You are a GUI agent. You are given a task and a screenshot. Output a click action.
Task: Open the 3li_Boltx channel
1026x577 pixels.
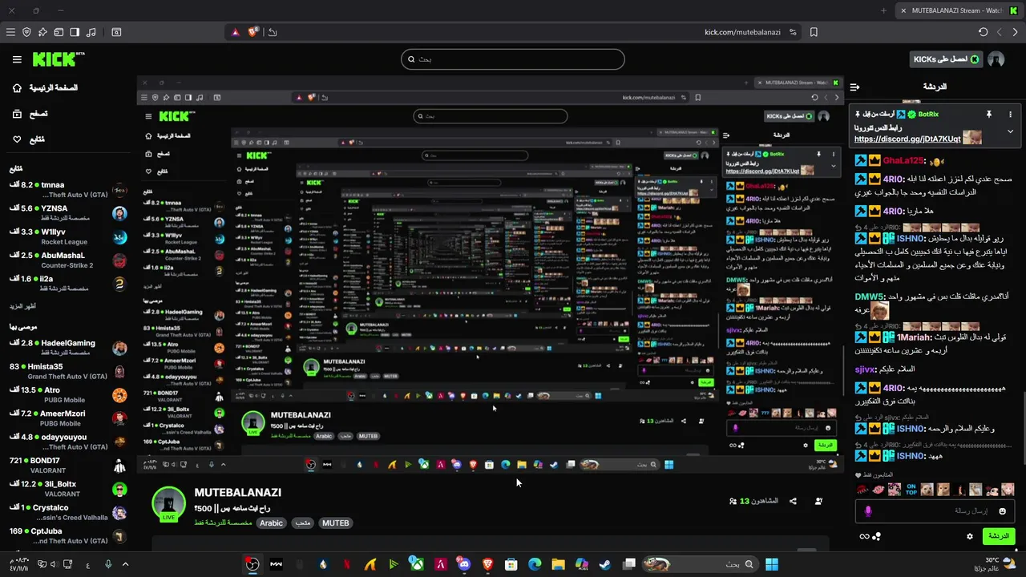tap(68, 488)
